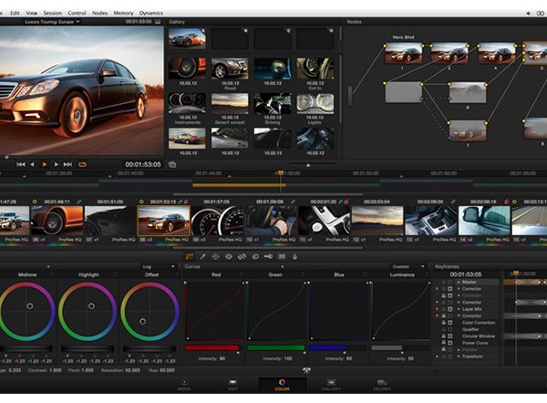Select the eyedropper Qualifier tool icon
Screen dimensions: 547x403
point(202,257)
